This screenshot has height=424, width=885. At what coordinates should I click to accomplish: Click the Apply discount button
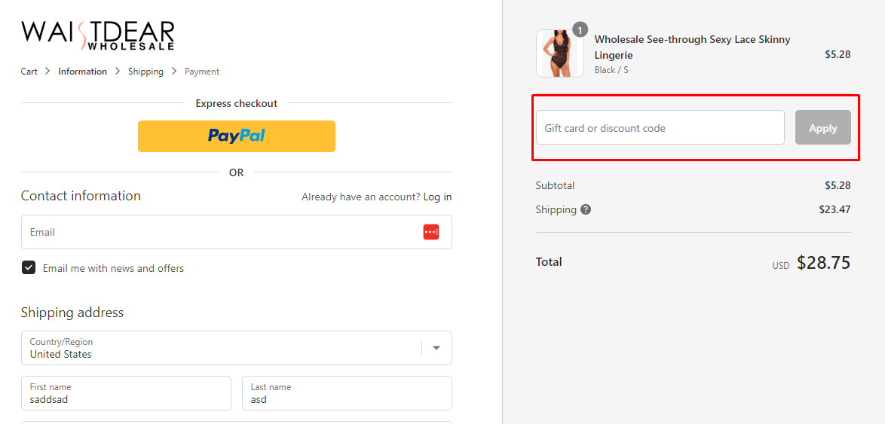[823, 127]
